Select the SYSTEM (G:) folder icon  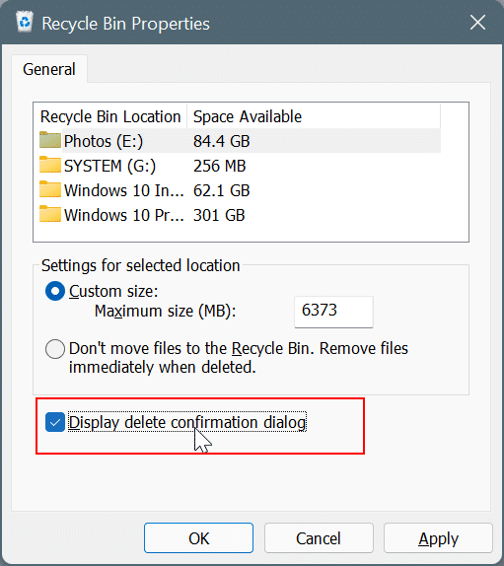(50, 165)
